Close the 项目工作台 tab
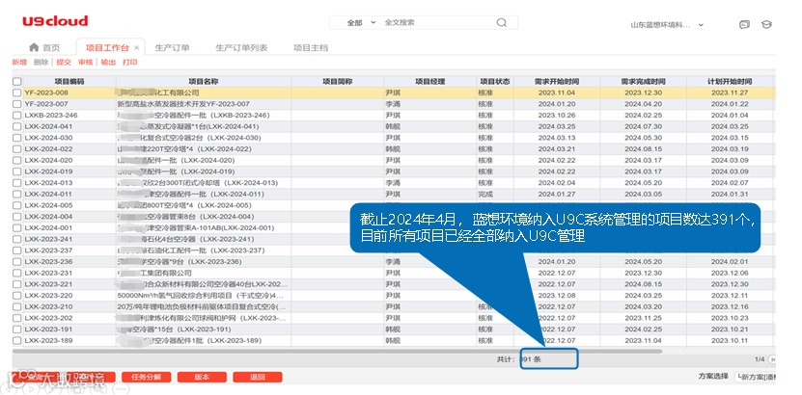This screenshot has height=395, width=802. coord(137,48)
